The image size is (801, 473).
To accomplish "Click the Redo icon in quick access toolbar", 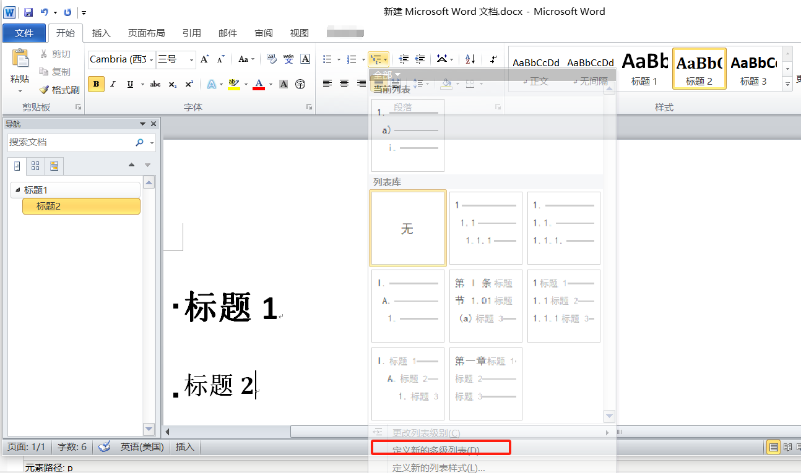I will [67, 12].
